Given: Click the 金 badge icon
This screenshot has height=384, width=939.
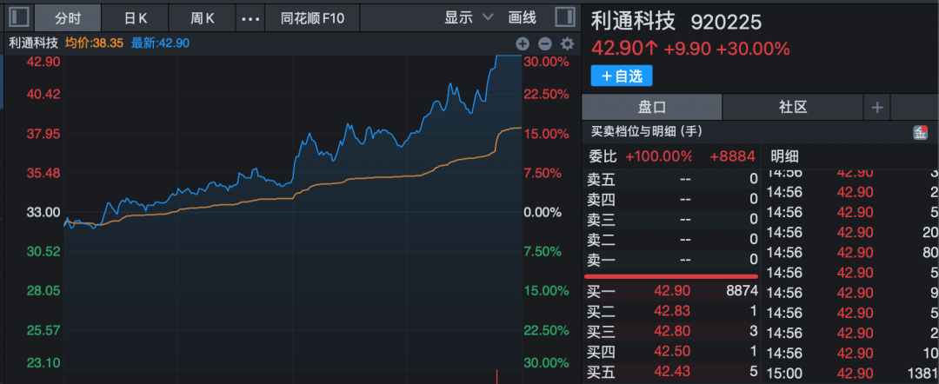Looking at the screenshot, I should [x=920, y=132].
